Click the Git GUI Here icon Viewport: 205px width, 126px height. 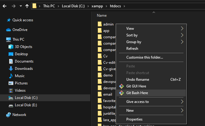121,86
